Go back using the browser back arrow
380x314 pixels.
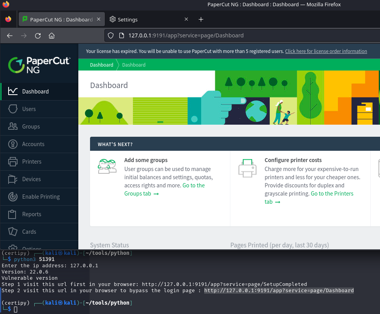coord(10,36)
